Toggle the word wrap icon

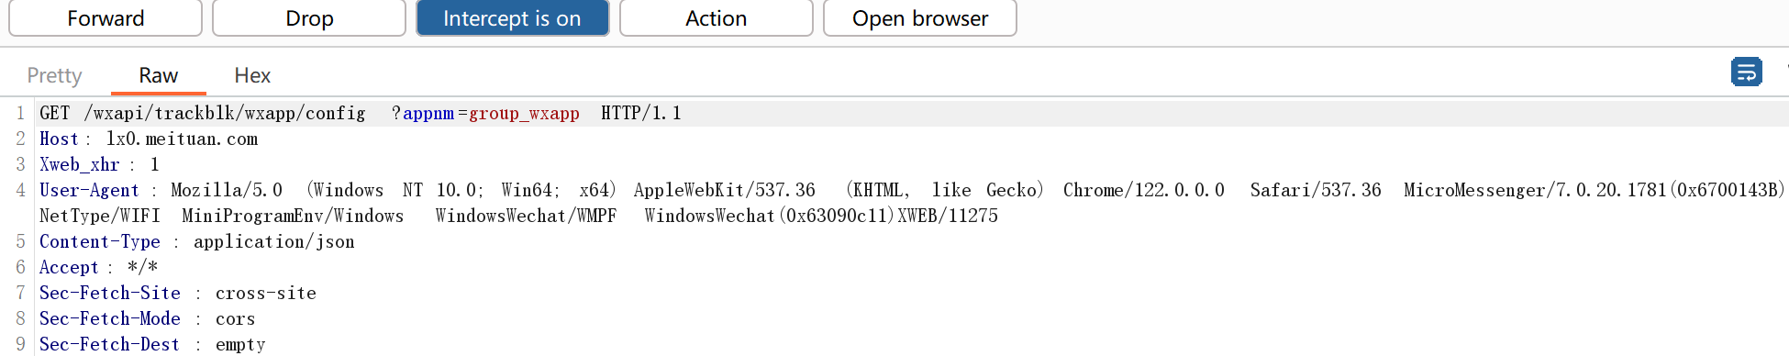(x=1746, y=72)
